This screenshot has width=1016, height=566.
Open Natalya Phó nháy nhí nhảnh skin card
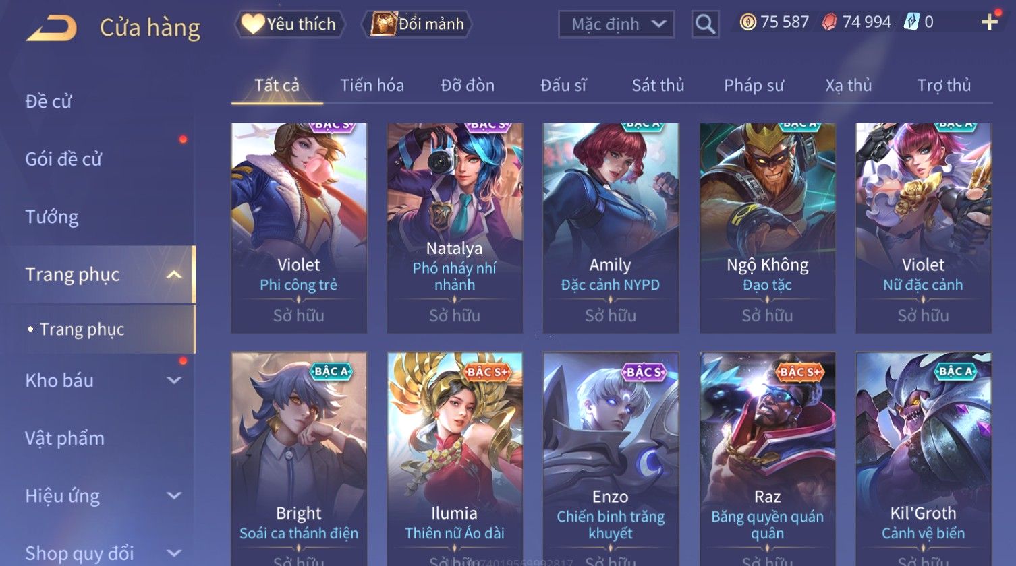tap(455, 228)
